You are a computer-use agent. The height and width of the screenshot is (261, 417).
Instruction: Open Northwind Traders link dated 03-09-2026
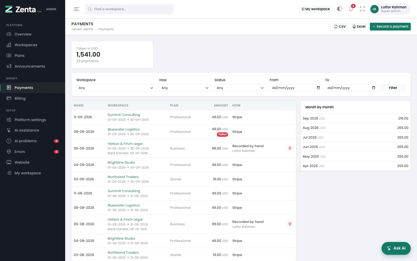click(x=123, y=177)
